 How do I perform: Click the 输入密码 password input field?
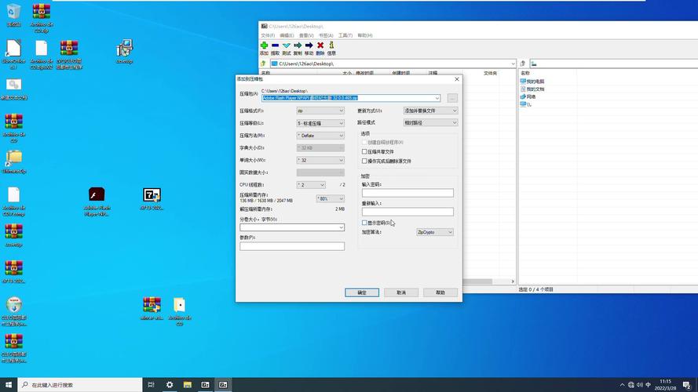click(407, 193)
